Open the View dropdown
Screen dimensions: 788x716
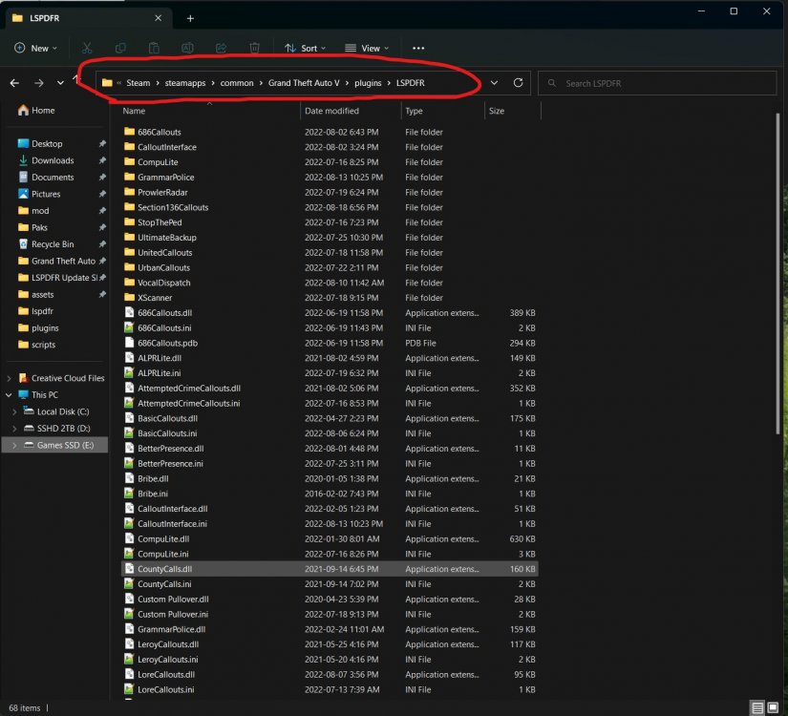click(367, 49)
